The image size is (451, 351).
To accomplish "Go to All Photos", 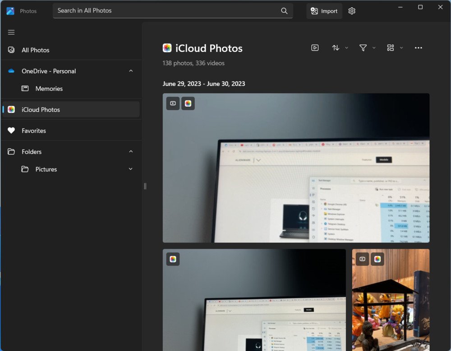I will click(x=35, y=50).
